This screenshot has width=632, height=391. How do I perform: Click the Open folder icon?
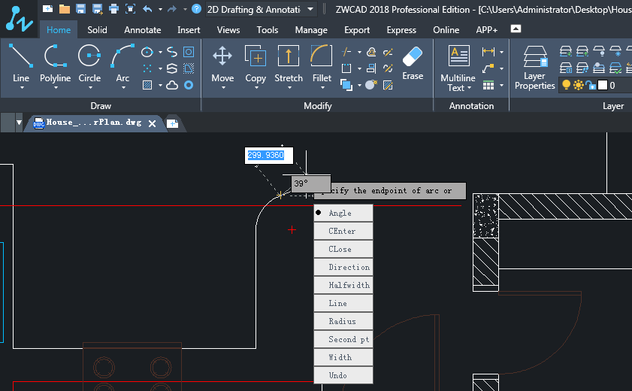point(65,8)
